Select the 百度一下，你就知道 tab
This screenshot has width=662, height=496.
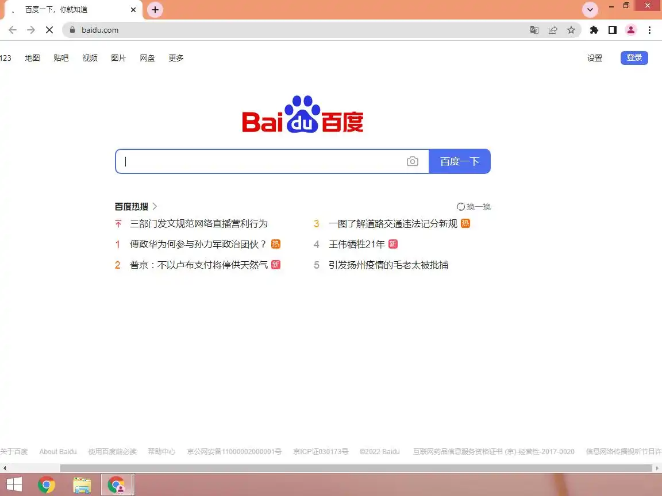click(x=74, y=10)
